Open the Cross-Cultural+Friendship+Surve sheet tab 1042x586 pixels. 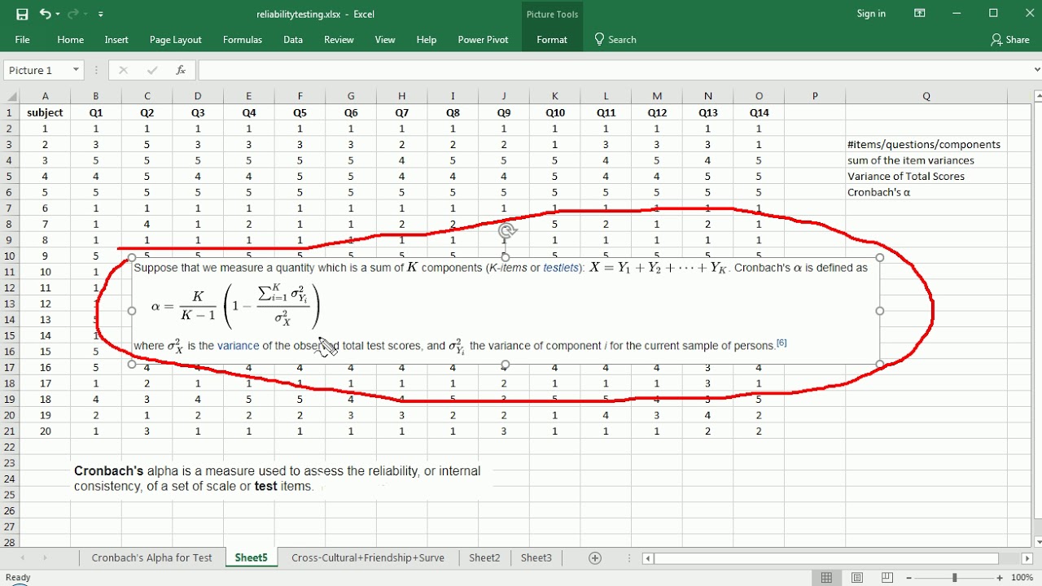368,558
